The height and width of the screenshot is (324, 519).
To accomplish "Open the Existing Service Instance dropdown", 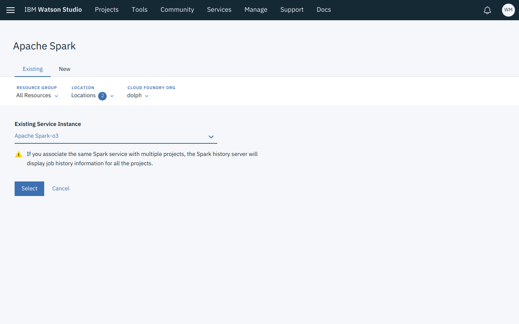I will coord(116,136).
